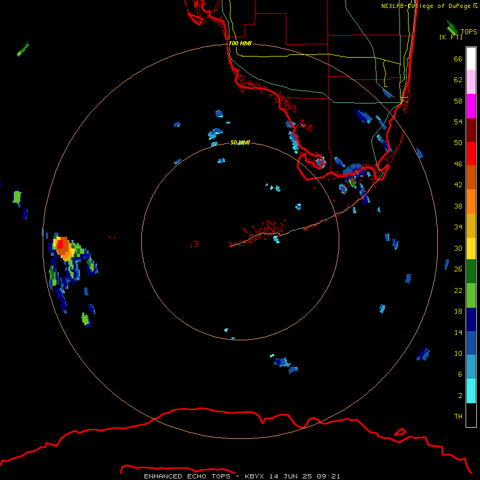Click the black TH threshold swatch
480x480 pixels.
(x=471, y=415)
